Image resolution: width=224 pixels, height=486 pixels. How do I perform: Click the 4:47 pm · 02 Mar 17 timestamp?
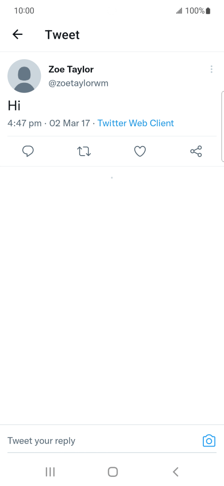point(48,123)
